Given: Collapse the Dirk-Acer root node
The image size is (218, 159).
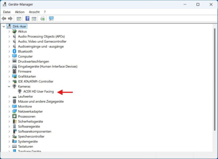Looking at the screenshot, I should (x=4, y=26).
